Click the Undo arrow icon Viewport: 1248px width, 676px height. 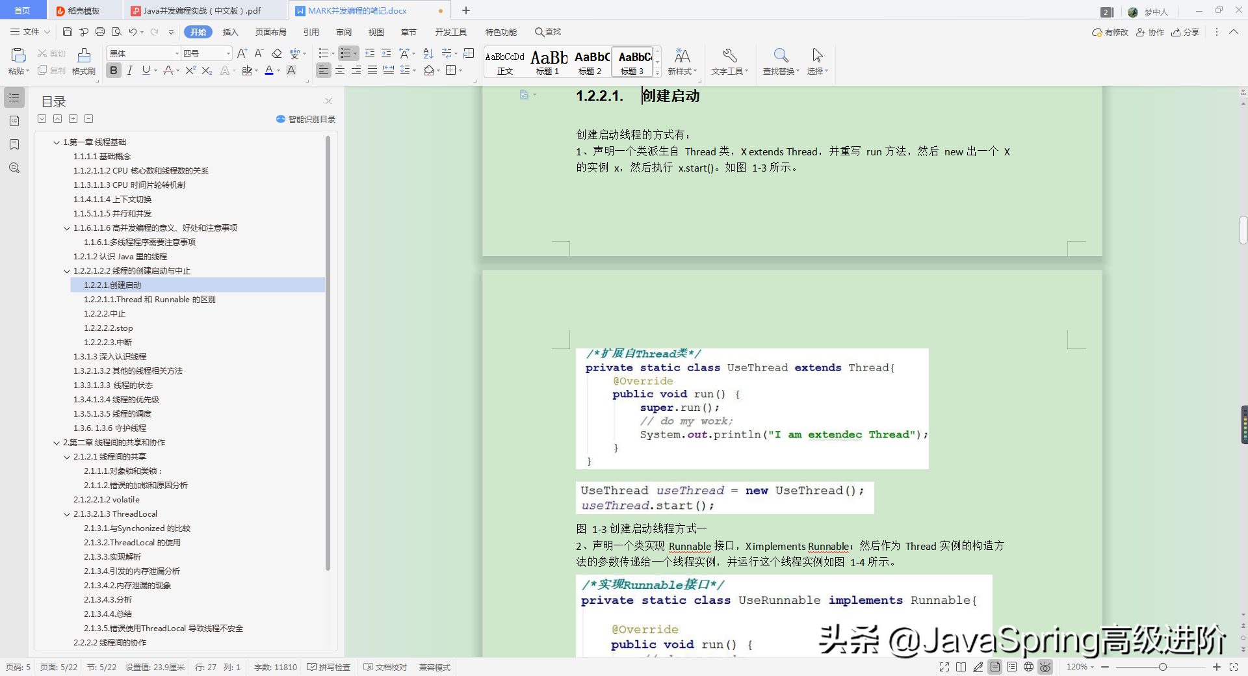tap(133, 31)
